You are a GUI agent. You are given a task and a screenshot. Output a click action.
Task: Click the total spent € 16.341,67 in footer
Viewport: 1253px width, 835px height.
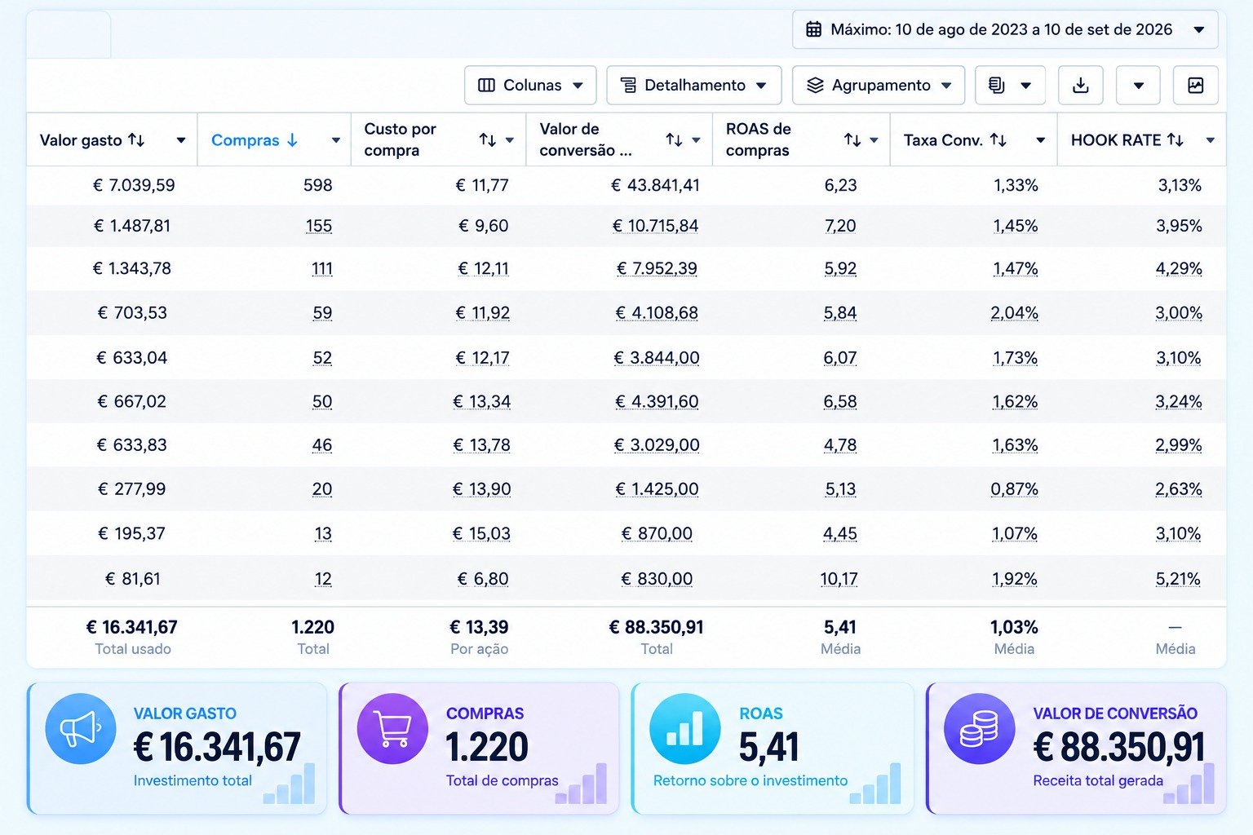tap(132, 627)
